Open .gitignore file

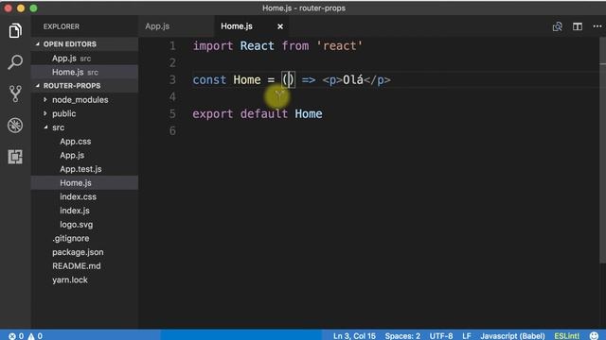coord(71,239)
